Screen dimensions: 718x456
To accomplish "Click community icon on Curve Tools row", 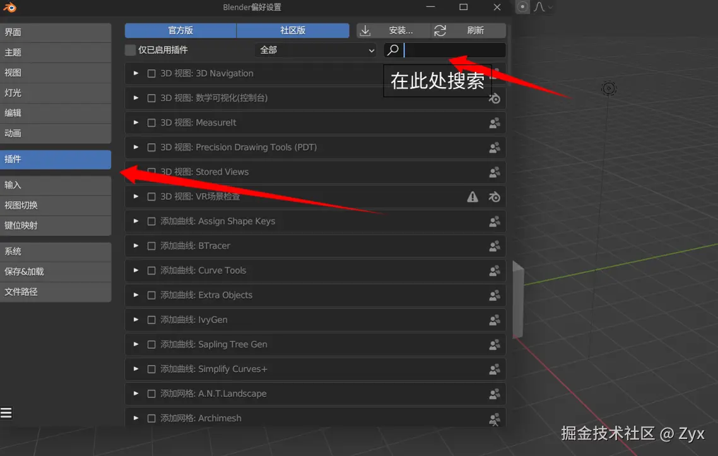I will click(495, 271).
